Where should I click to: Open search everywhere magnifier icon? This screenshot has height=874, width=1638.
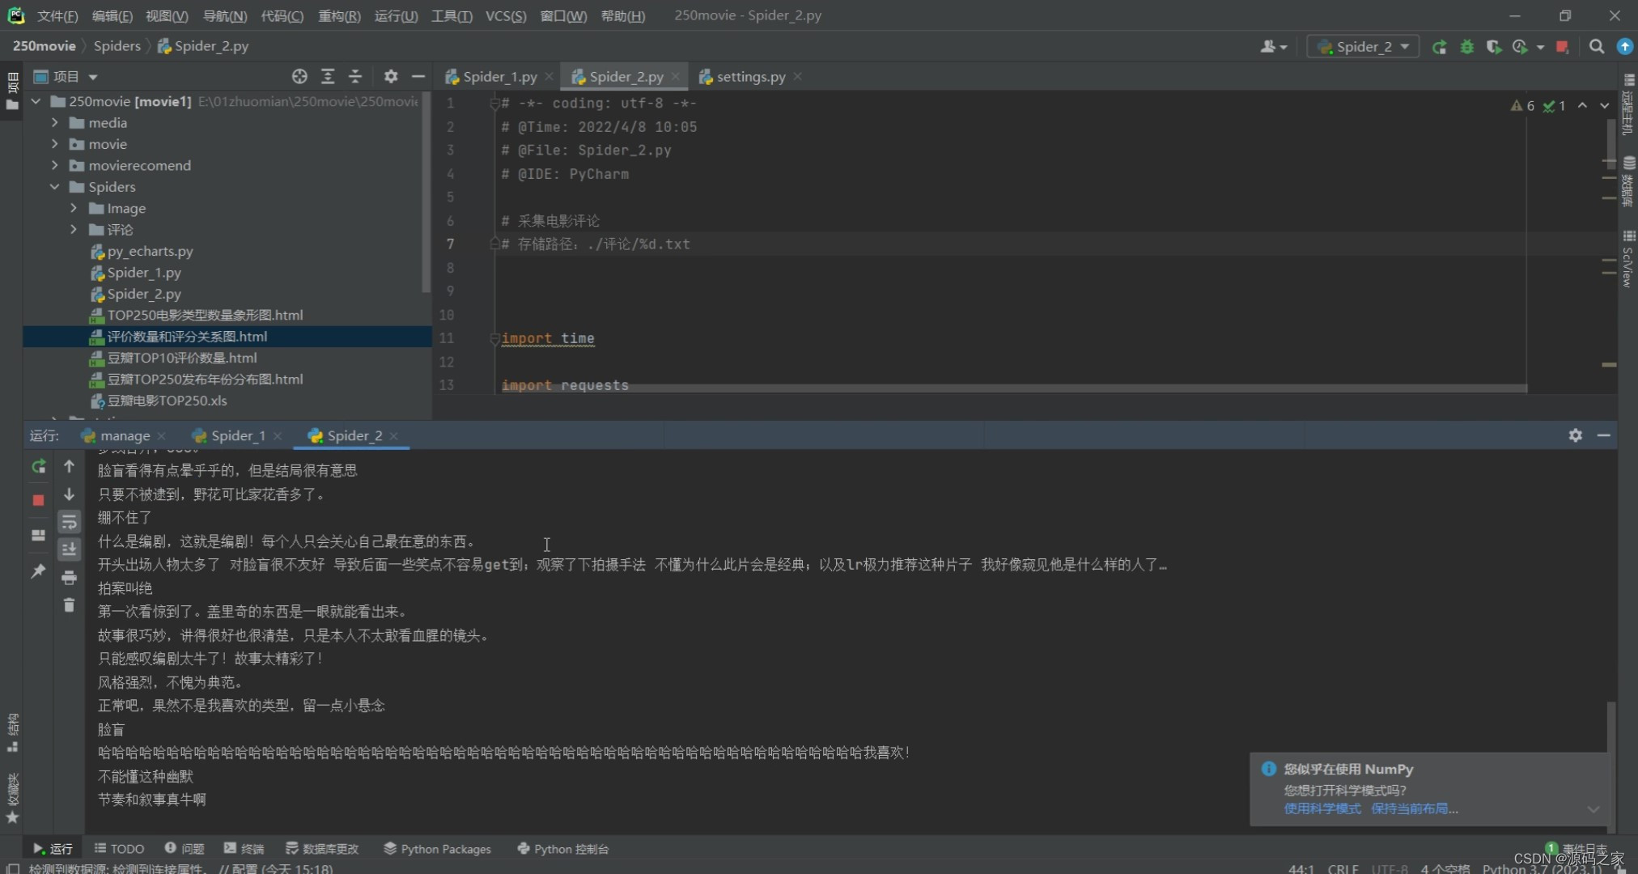1596,47
